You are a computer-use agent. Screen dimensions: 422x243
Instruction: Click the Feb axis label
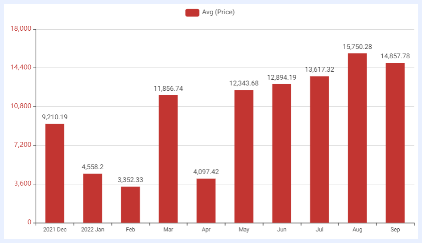pos(130,230)
